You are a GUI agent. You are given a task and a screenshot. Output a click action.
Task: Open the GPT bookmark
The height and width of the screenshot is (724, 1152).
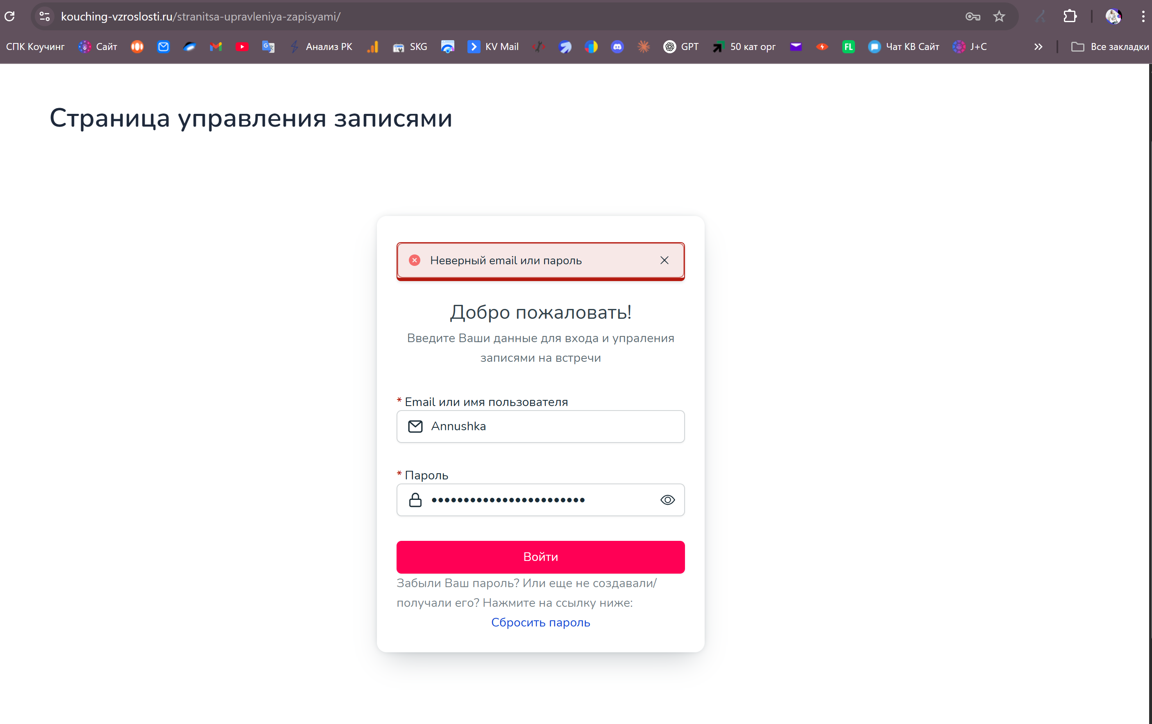tap(681, 46)
